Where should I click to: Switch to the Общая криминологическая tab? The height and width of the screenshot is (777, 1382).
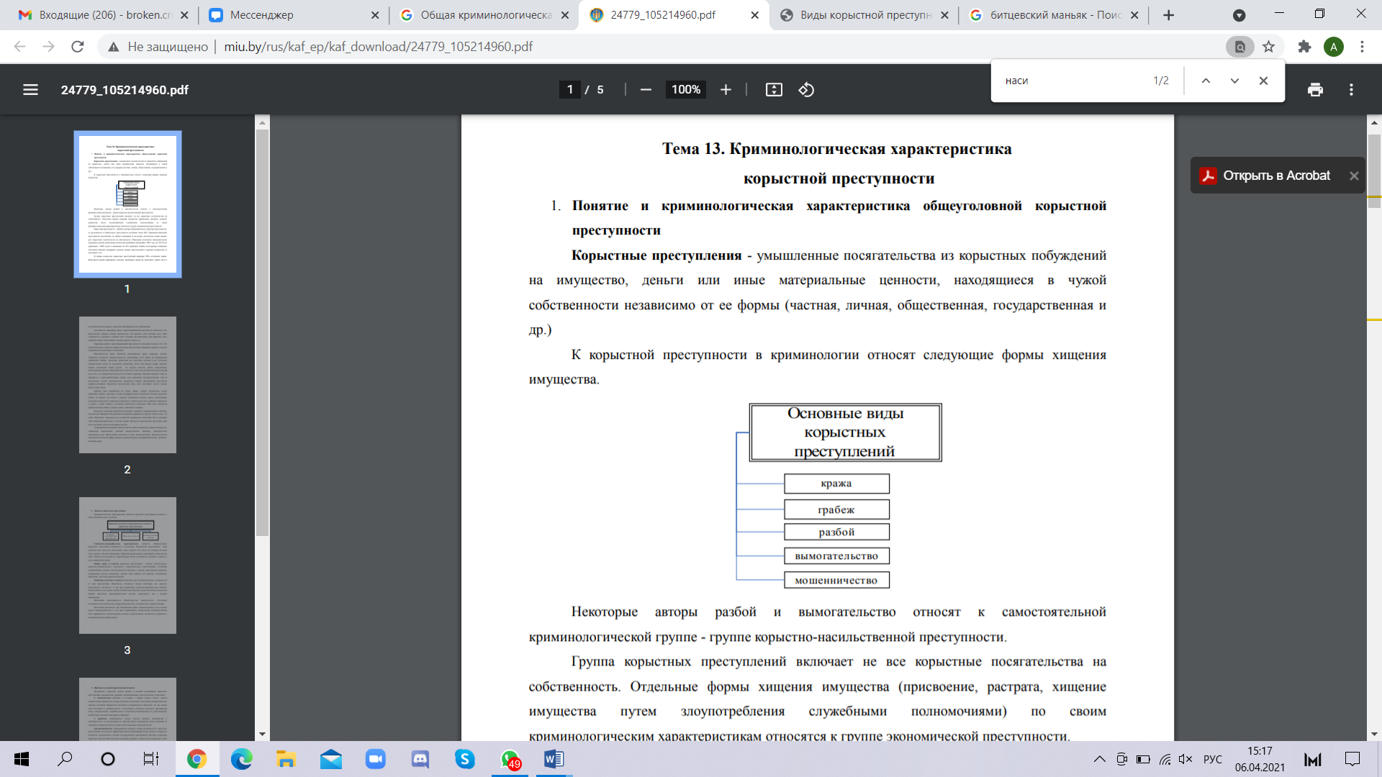(x=485, y=15)
